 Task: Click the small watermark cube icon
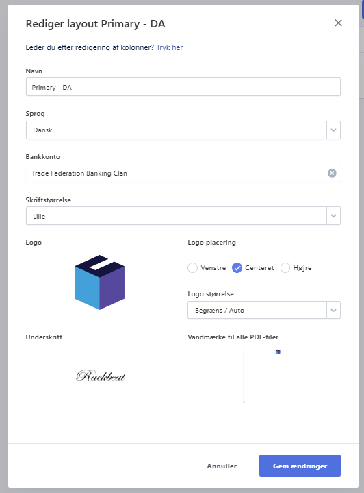(x=278, y=352)
